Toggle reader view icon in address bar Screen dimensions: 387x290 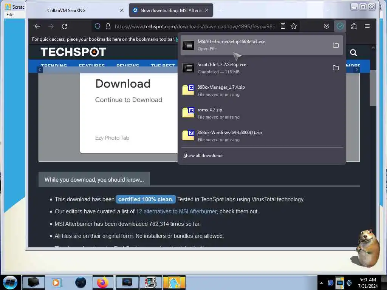point(283,26)
